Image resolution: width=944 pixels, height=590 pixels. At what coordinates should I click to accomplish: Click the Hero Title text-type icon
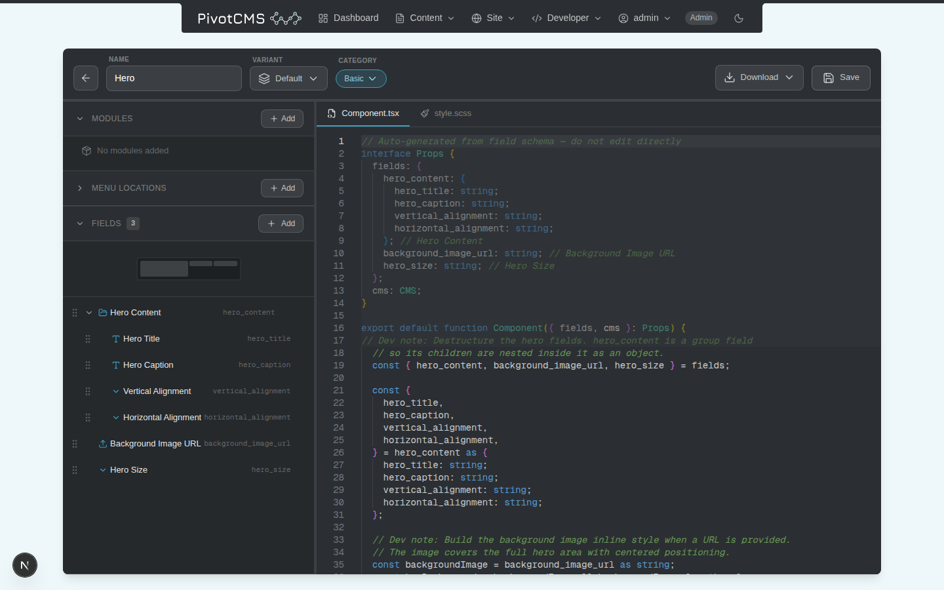pos(116,339)
